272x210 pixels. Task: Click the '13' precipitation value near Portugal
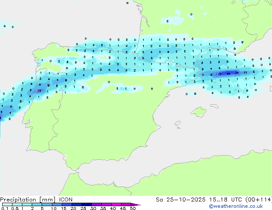39,90
